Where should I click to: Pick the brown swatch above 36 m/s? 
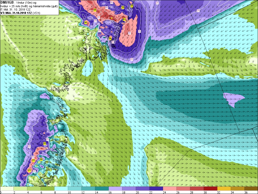coord(251,189)
